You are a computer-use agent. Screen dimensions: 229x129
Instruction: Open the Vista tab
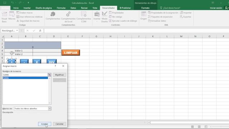pyautogui.click(x=95, y=8)
